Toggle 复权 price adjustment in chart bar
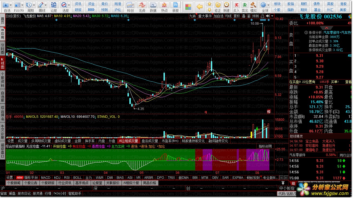This screenshot has height=198, width=353. coord(237,16)
